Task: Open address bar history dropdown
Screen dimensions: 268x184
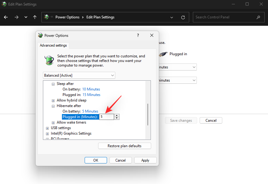Action: pos(172,17)
